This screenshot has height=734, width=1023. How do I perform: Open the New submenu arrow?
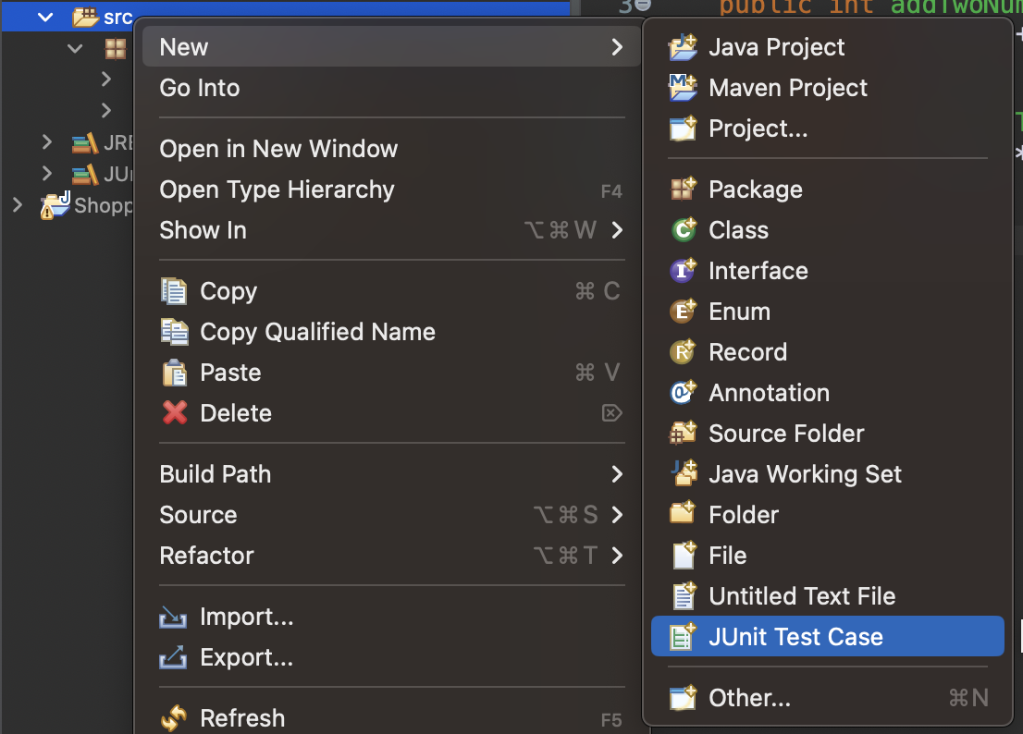(x=617, y=47)
